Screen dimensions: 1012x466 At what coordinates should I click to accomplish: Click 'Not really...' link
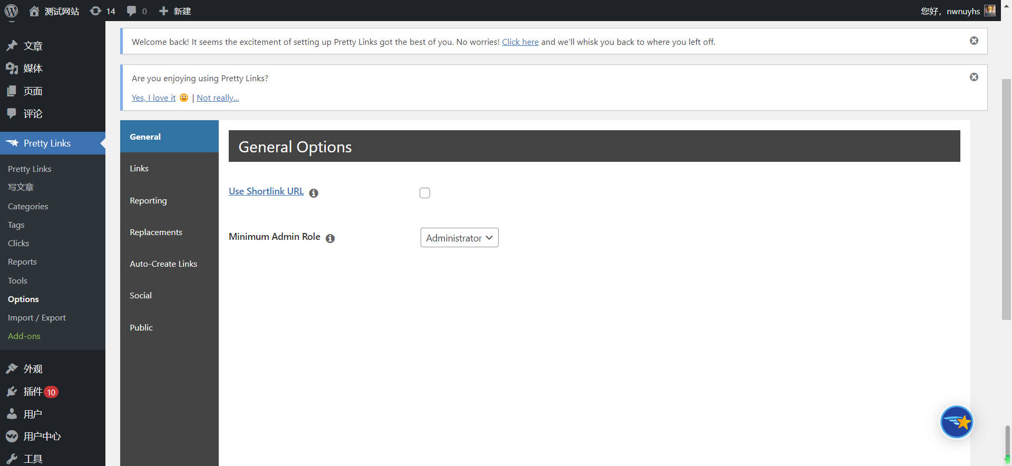[x=218, y=98]
